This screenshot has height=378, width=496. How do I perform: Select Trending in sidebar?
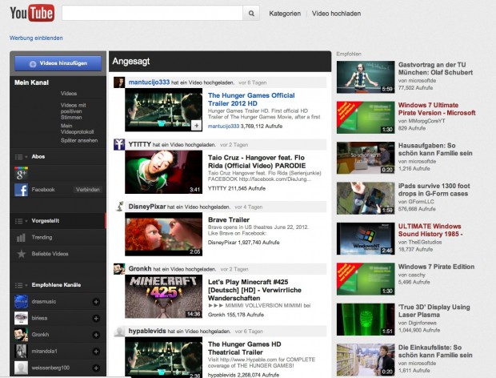click(42, 237)
